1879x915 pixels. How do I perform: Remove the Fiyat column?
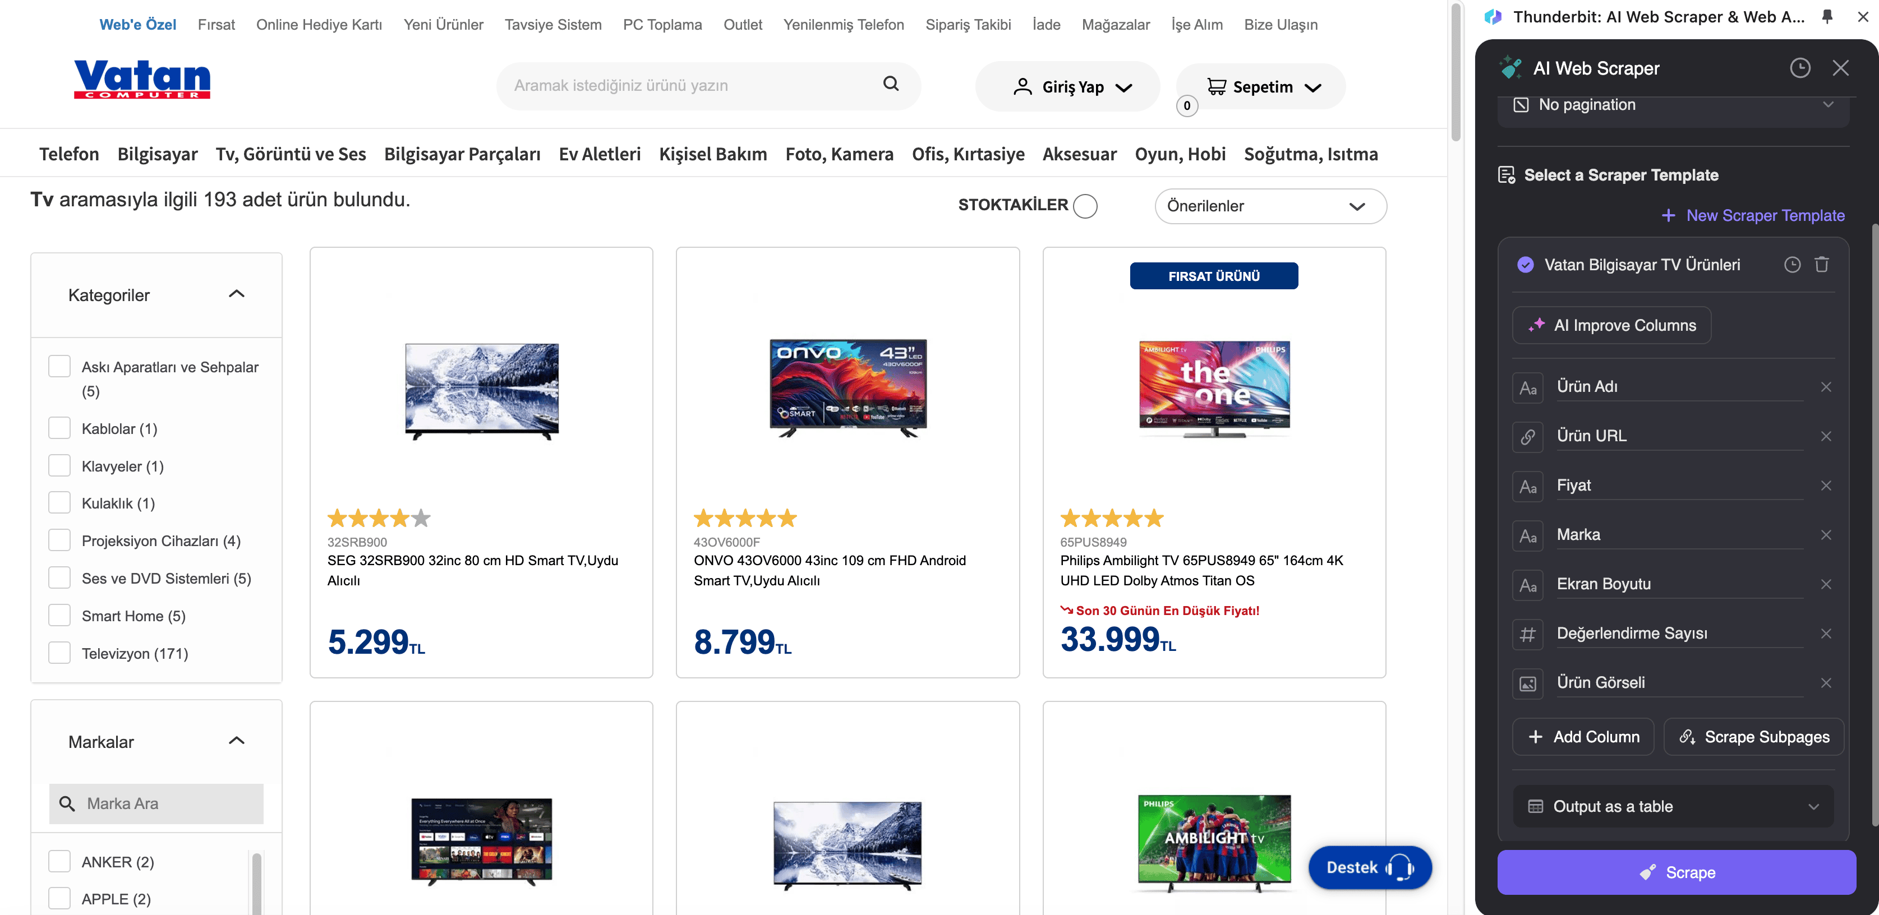click(x=1826, y=486)
